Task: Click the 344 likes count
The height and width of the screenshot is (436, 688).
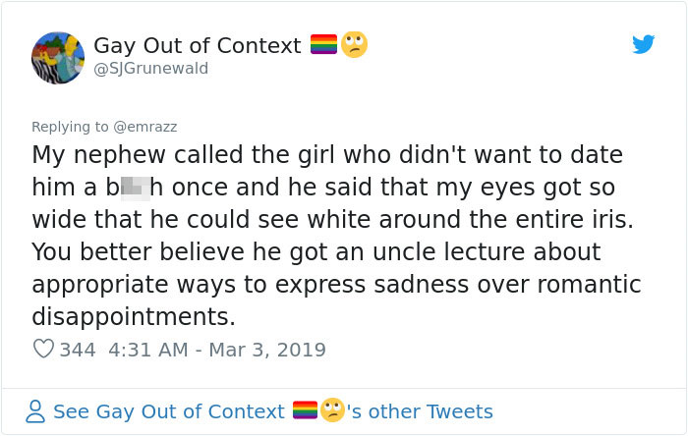Action: click(x=78, y=350)
